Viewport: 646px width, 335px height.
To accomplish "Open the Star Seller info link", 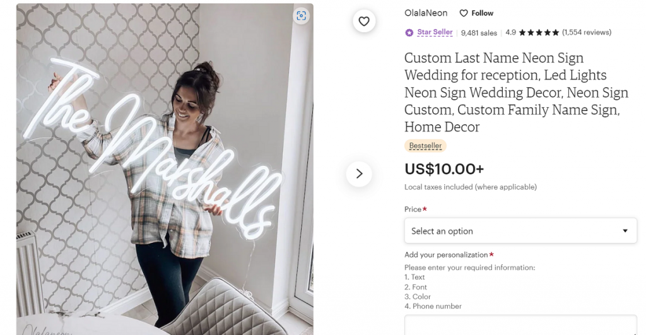I will [x=435, y=32].
